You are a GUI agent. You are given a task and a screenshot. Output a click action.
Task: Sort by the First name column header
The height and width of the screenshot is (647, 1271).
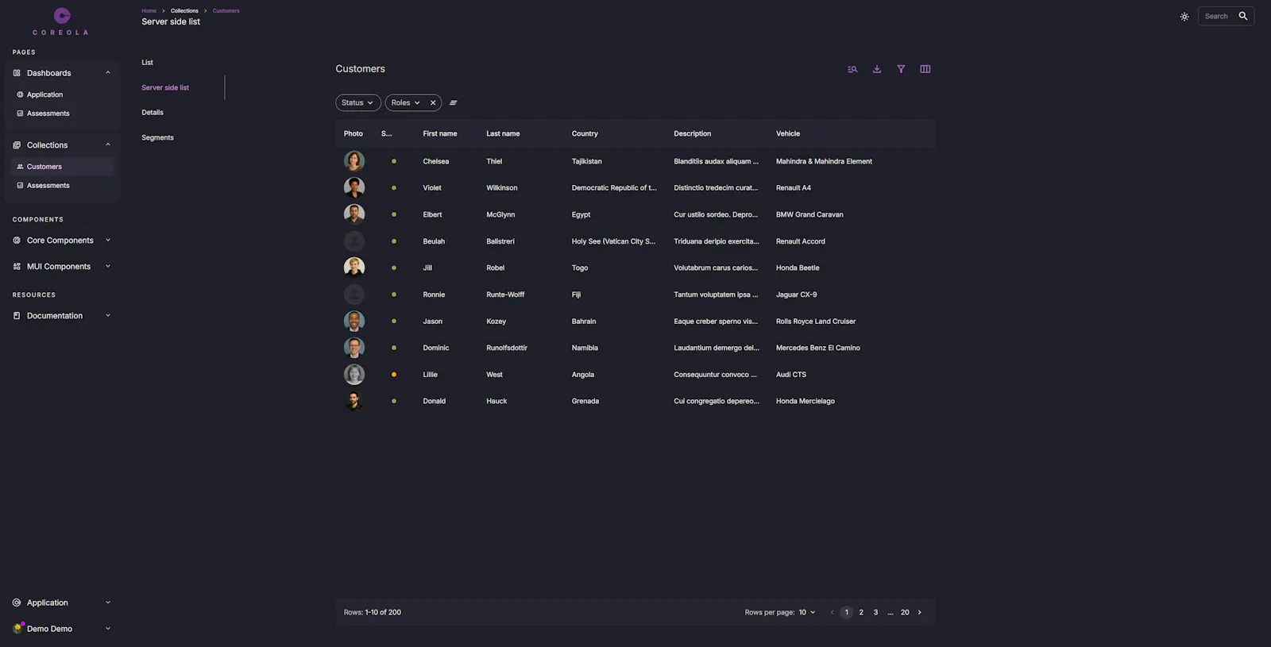point(440,134)
